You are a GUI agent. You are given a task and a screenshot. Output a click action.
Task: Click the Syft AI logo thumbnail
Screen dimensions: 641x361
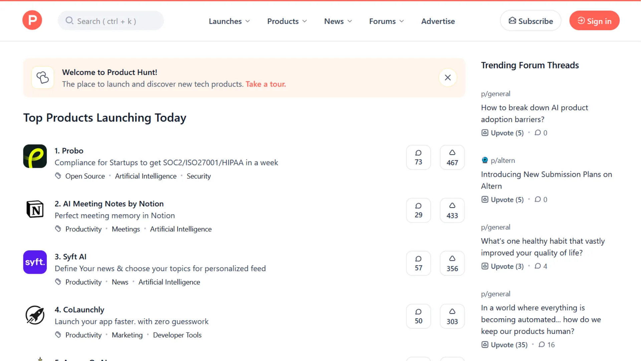point(35,262)
